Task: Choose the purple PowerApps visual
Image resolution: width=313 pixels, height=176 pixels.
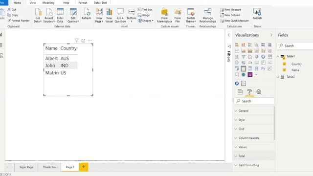Action: point(250,75)
